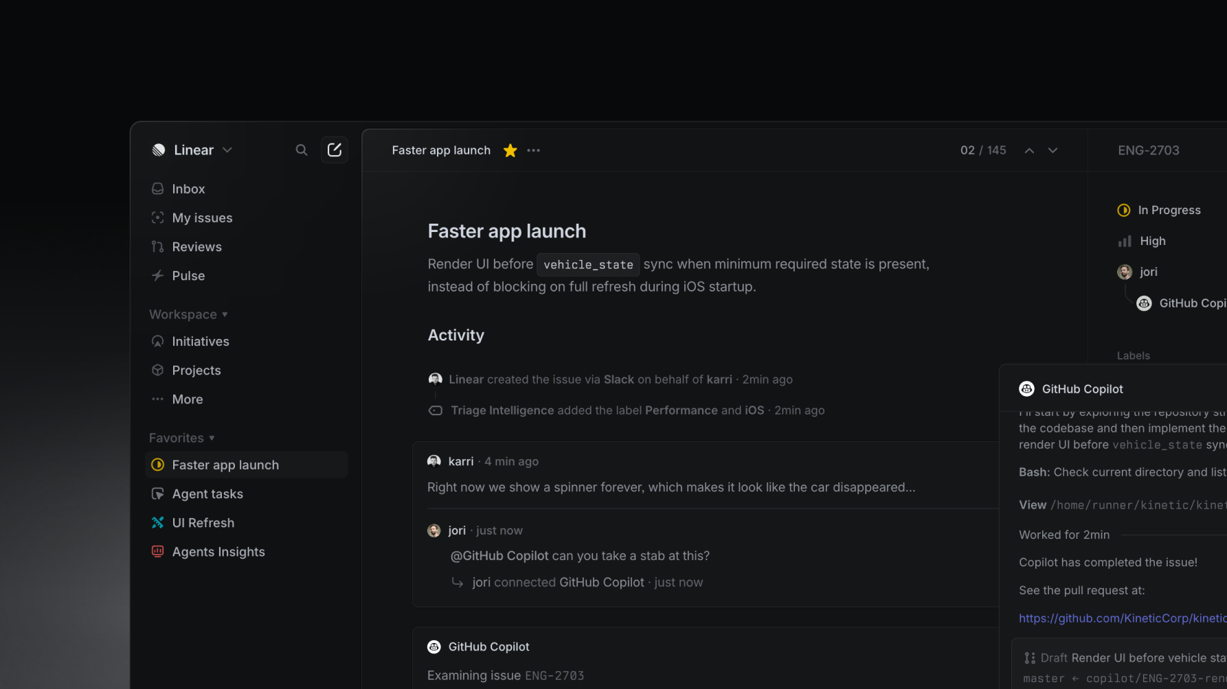
Task: Click the iOS label in activity
Action: point(754,410)
